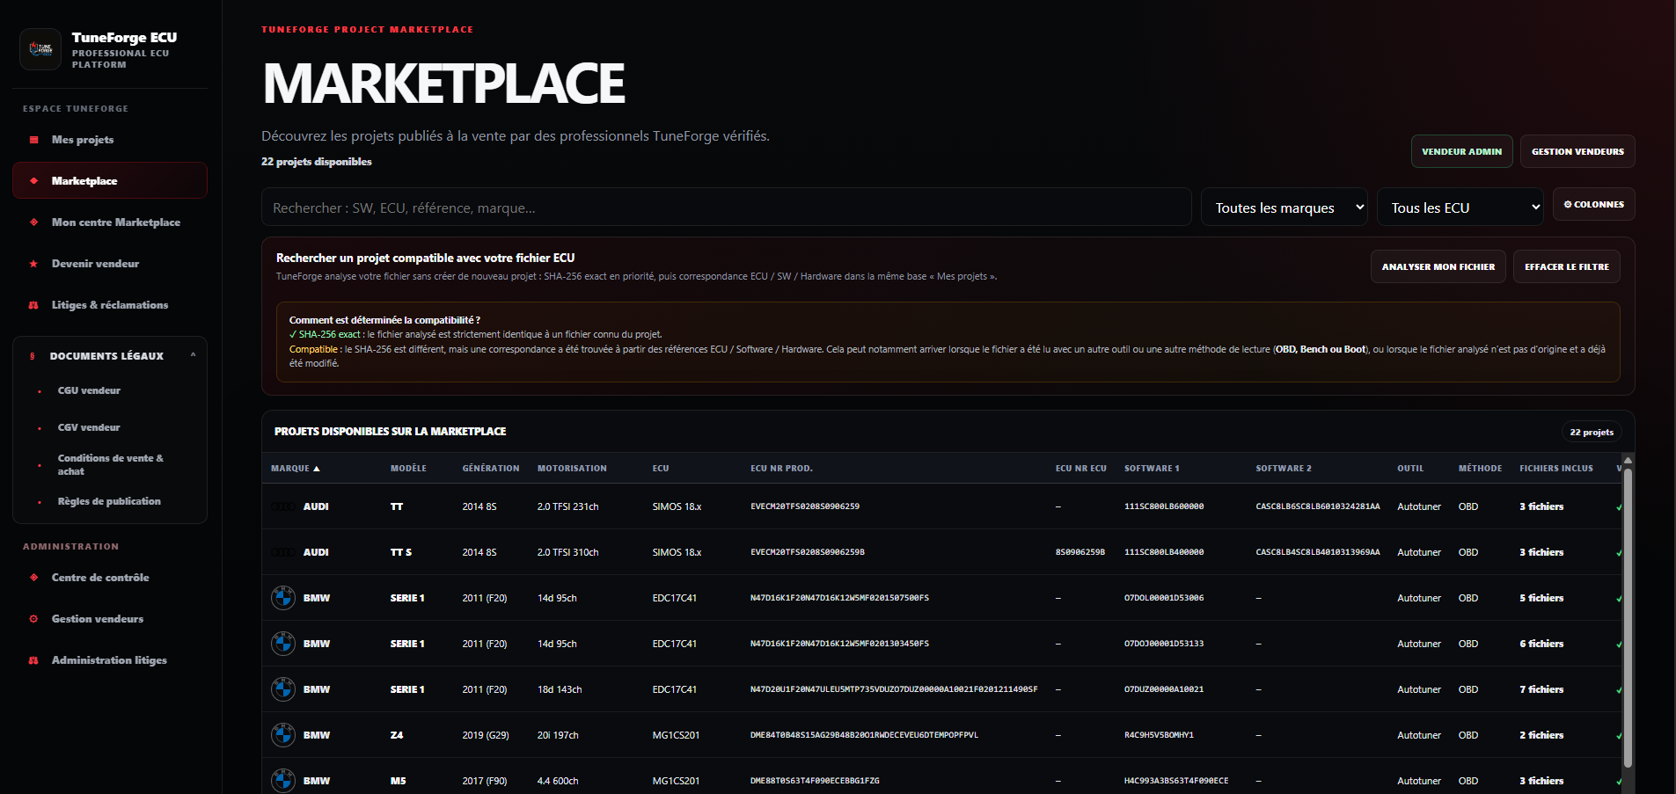Screen dimensions: 1676x794
Task: Click the 2 fichiers cell
Action: point(1541,735)
